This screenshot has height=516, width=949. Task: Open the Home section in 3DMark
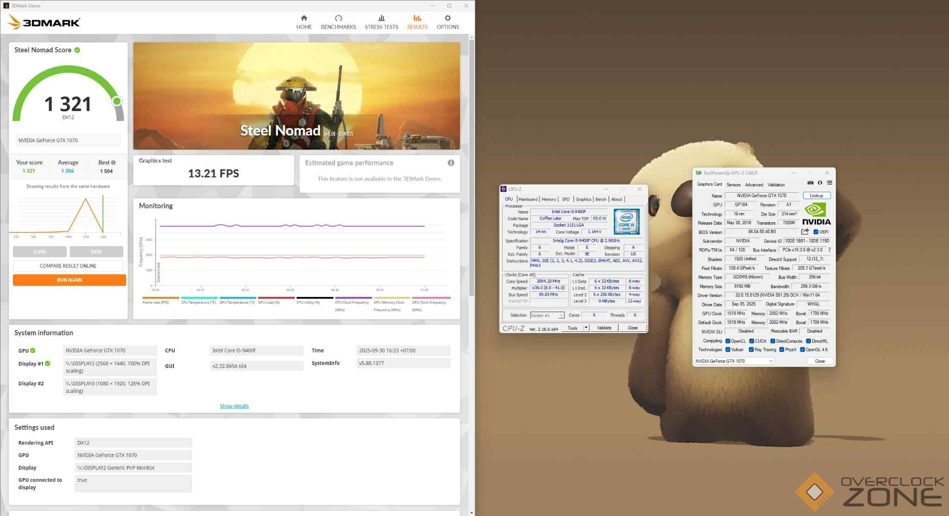pyautogui.click(x=304, y=22)
